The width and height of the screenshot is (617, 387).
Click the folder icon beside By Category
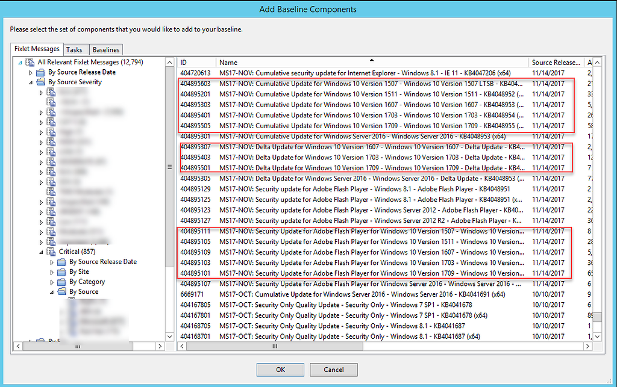click(x=60, y=281)
